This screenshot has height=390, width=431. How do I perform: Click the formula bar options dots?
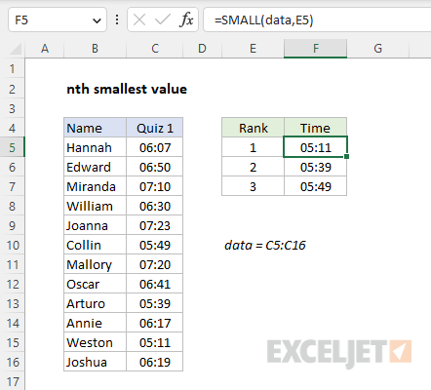[117, 20]
